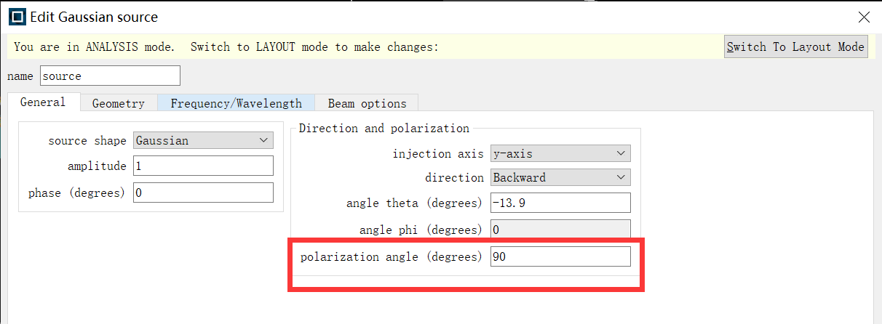The height and width of the screenshot is (324, 882).
Task: Click the 'polarization angle (degrees)' label
Action: 392,256
